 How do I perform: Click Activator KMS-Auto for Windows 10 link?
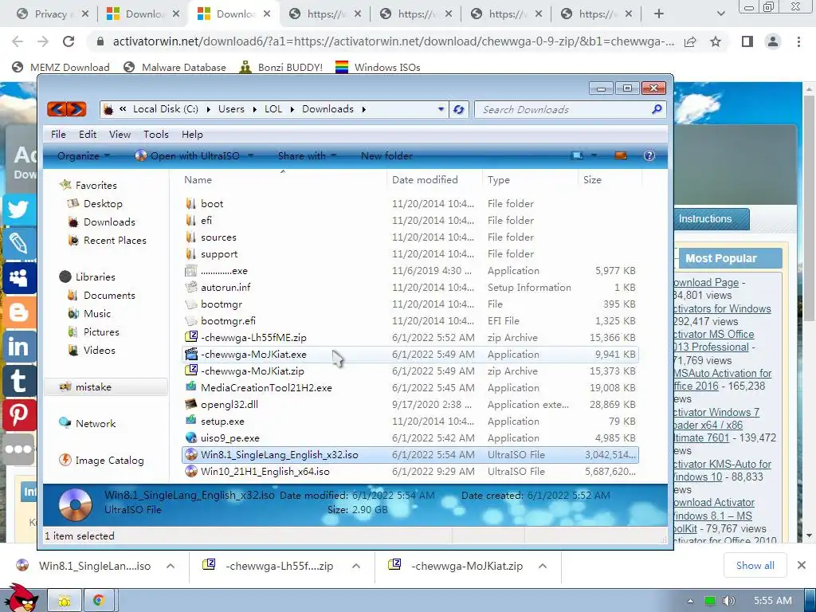click(722, 470)
